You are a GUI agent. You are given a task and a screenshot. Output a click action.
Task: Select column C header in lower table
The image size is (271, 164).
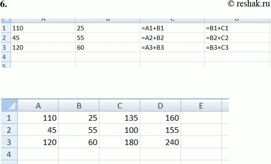pos(119,105)
